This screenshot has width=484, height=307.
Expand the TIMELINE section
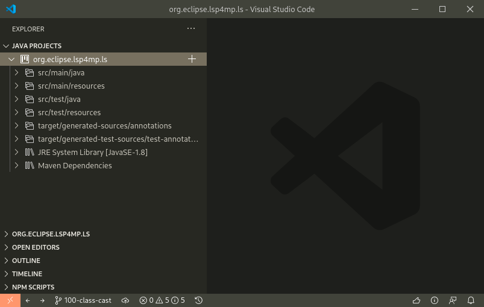tap(6, 274)
